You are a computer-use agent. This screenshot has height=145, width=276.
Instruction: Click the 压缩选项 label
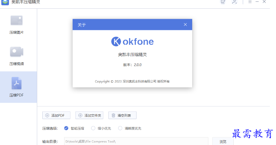[x=50, y=128]
